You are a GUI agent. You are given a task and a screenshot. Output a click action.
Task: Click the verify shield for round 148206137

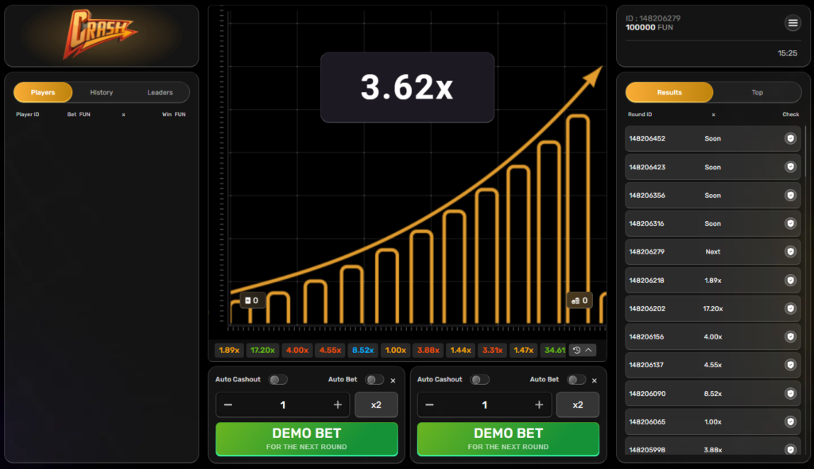(790, 365)
